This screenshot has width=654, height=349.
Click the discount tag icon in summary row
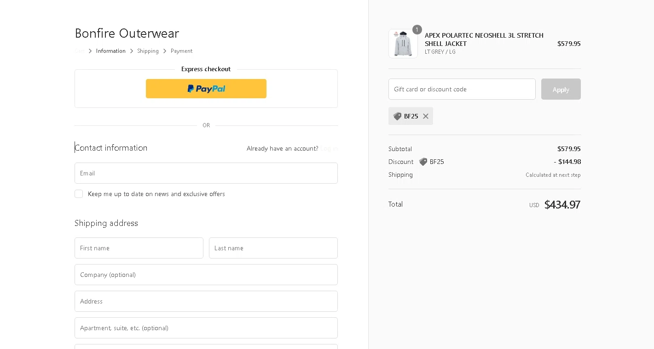tap(423, 162)
